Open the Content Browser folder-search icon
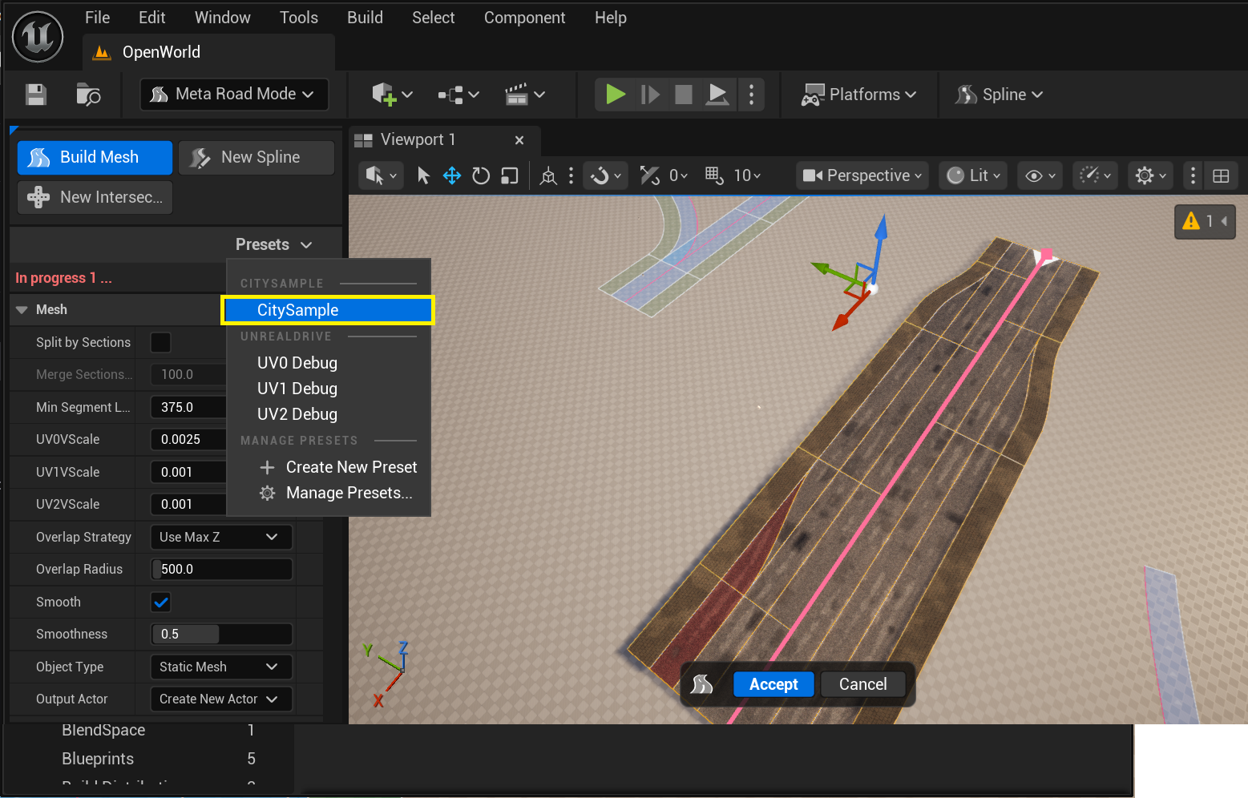The height and width of the screenshot is (798, 1248). pos(88,95)
